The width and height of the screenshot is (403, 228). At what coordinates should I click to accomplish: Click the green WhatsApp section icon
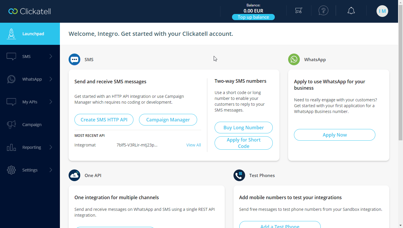tap(294, 59)
